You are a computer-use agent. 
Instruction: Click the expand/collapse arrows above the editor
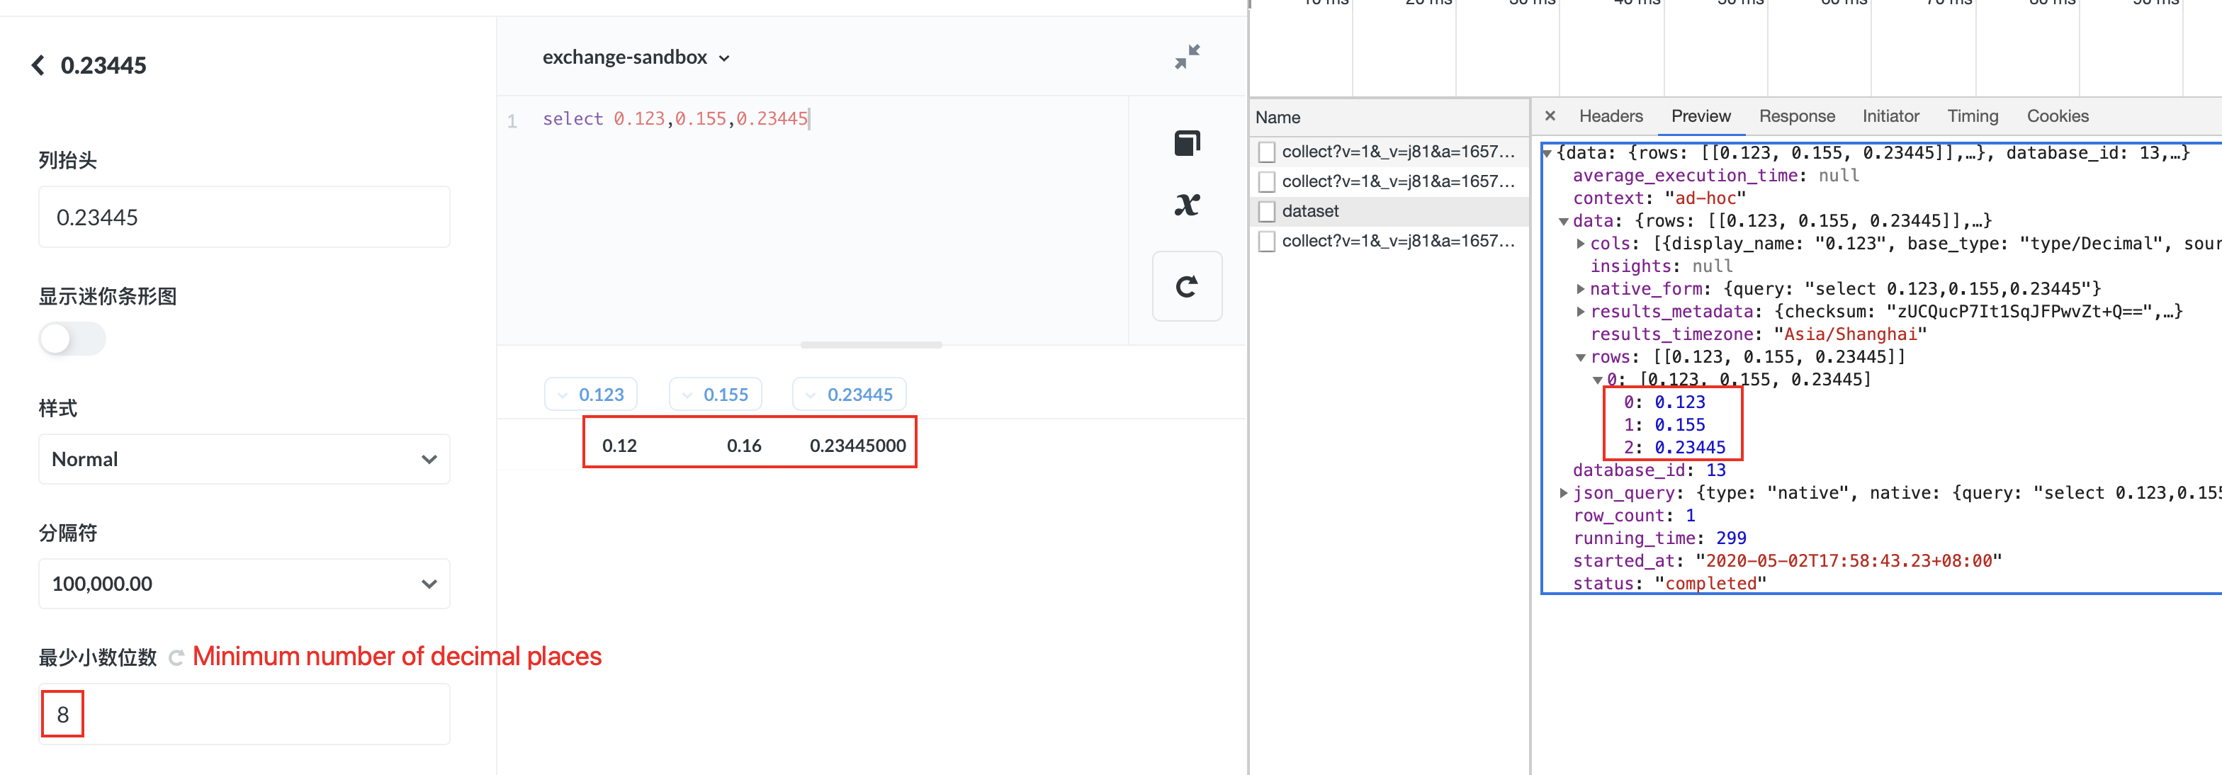pyautogui.click(x=1187, y=56)
